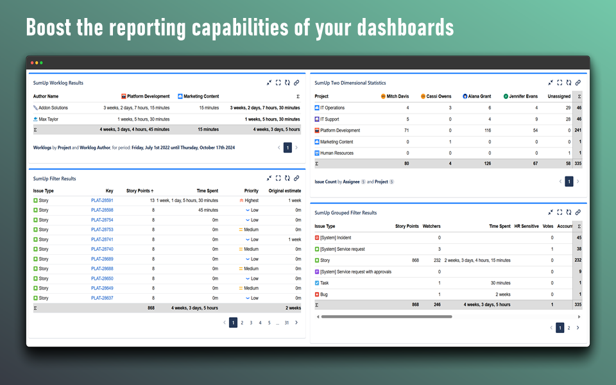Screen dimensions: 616x385
Task: Go to page 2 of SumUp Filter Results
Action: 242,323
